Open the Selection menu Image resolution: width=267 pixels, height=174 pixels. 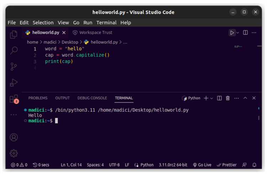point(43,22)
